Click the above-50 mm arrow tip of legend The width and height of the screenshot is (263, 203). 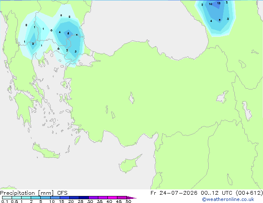click(x=131, y=198)
